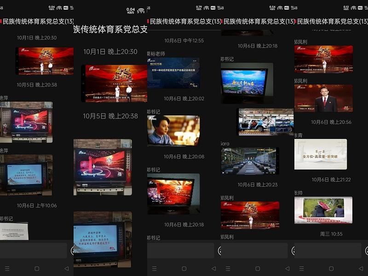Screen dimensions: 368x276
Task: Tap the message input field in the leftmost panel
Action: [34, 251]
